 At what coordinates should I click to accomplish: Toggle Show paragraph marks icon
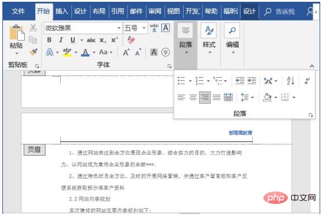tap(307, 81)
